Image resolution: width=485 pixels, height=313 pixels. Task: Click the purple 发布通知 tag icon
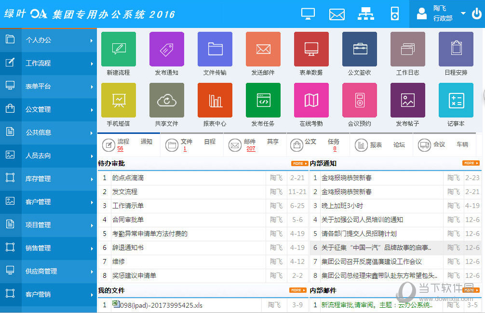tap(166, 49)
